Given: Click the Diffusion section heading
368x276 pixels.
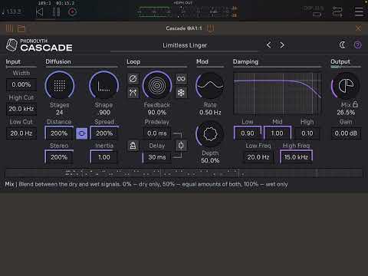Looking at the screenshot, I should click(x=58, y=61).
